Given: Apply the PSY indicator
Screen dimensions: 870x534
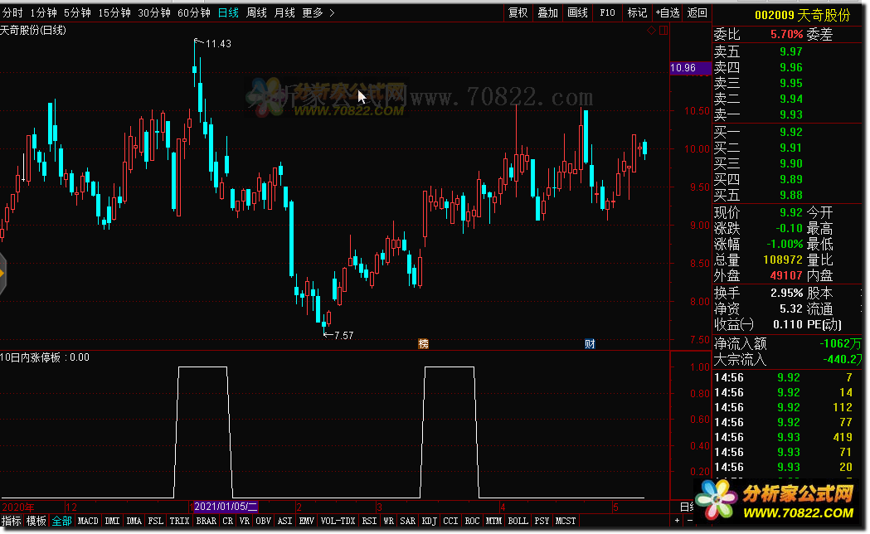Looking at the screenshot, I should tap(542, 521).
